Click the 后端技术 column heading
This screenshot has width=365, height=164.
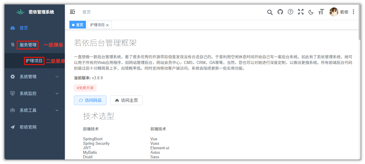coord(91,129)
